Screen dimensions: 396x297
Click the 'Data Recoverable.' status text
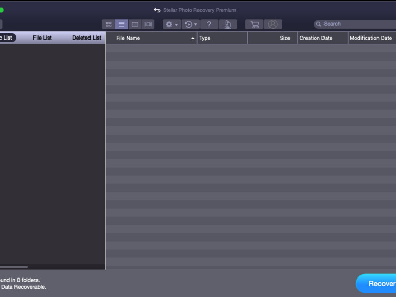tap(24, 287)
